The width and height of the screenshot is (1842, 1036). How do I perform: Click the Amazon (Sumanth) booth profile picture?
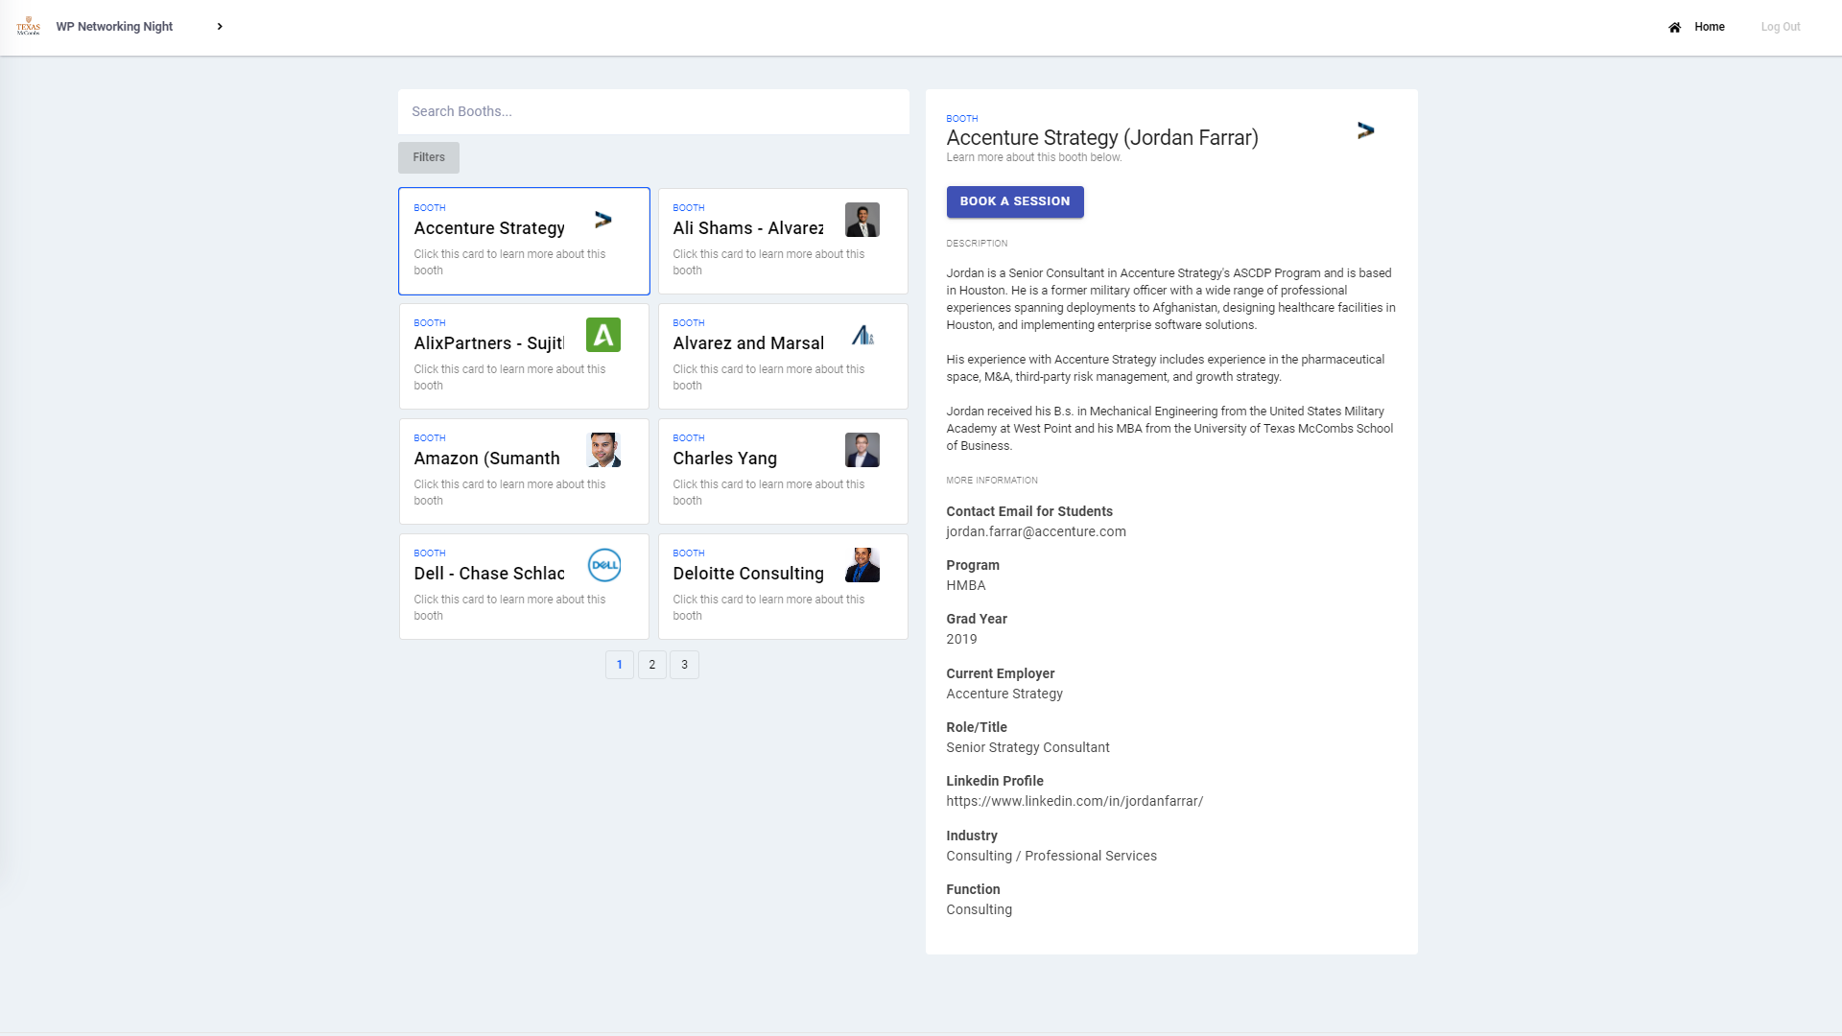[603, 450]
